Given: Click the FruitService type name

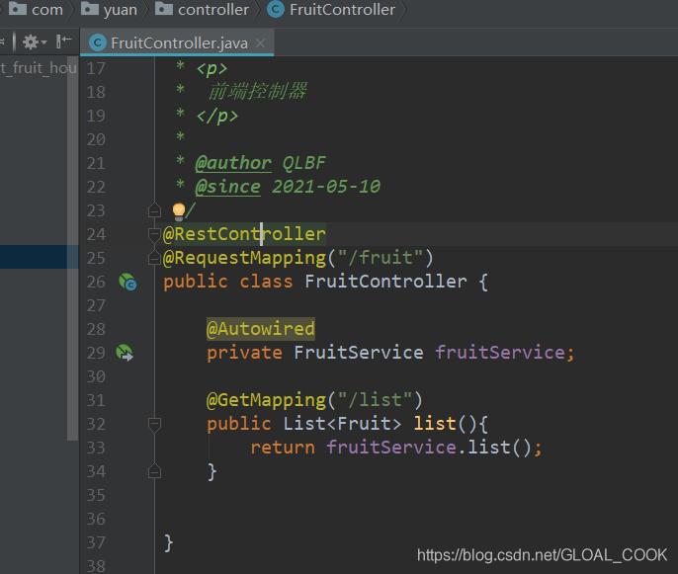Looking at the screenshot, I should pos(359,353).
